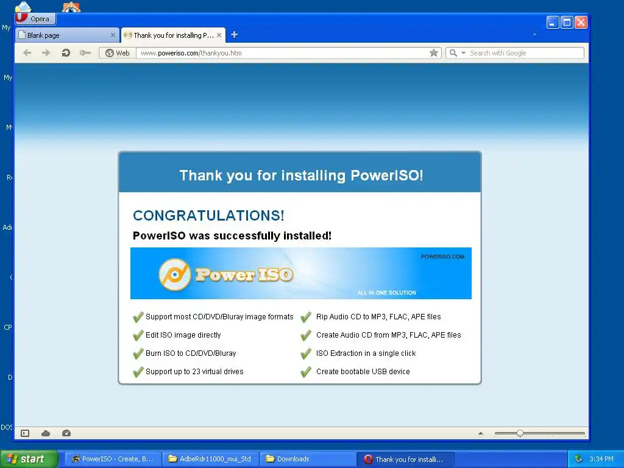
Task: Open a new tab with plus icon
Action: tap(235, 35)
